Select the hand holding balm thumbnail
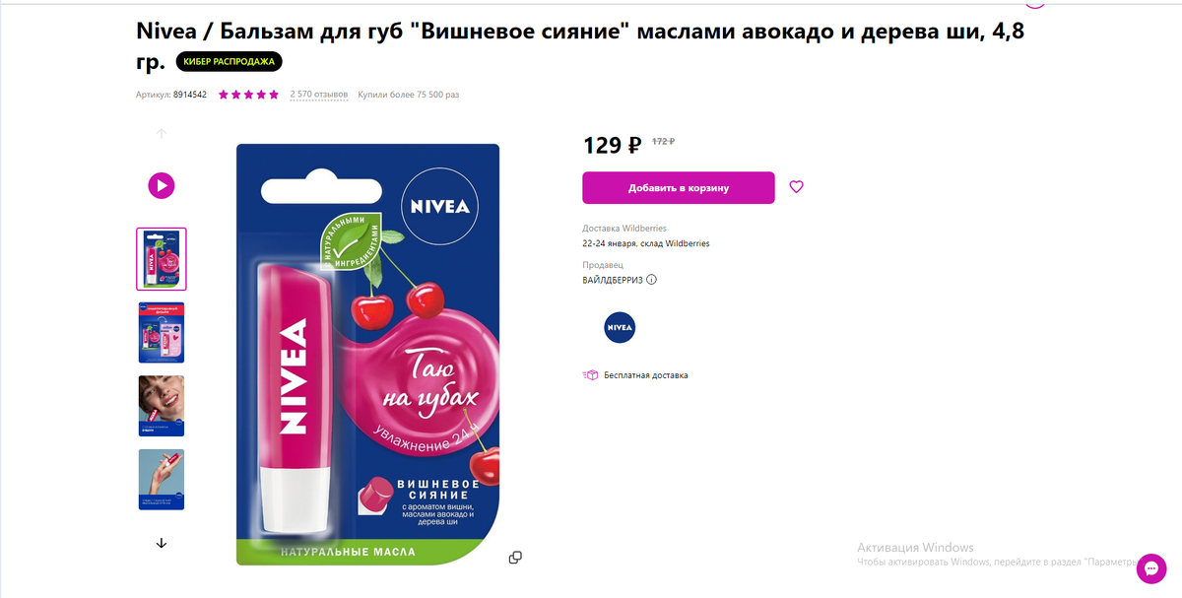1182x598 pixels. point(162,480)
